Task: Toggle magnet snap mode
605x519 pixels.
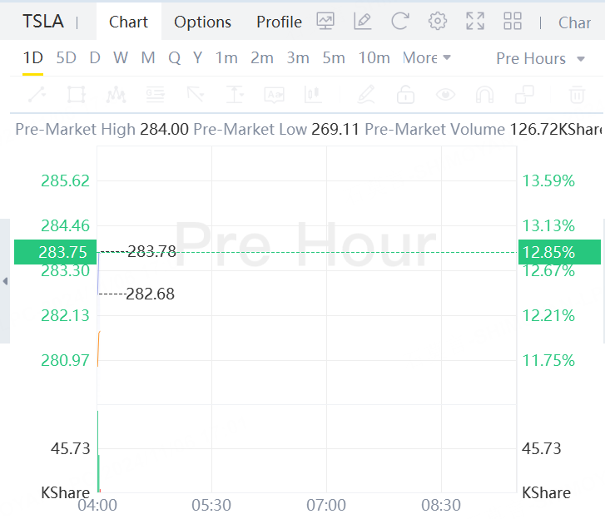Action: coord(485,95)
